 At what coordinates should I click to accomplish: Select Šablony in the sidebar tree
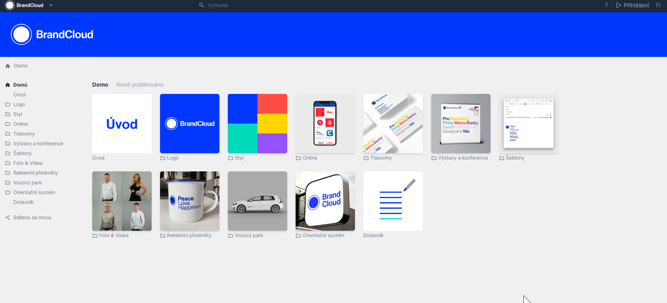[x=22, y=153]
